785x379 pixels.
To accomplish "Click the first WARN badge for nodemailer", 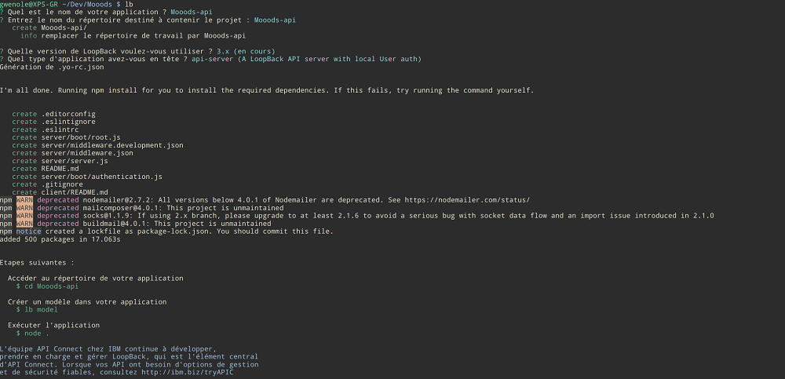I will (24, 200).
